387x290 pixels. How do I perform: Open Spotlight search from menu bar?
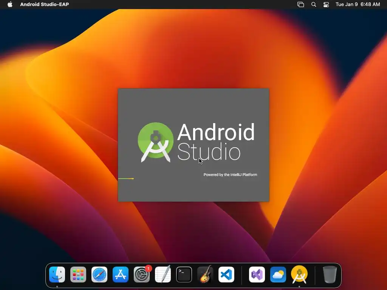314,5
